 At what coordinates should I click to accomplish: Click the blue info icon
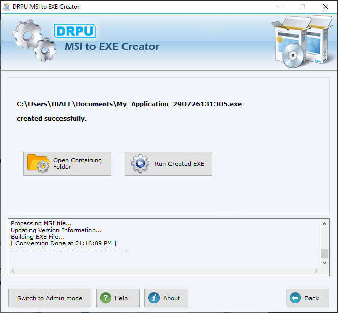tap(154, 298)
